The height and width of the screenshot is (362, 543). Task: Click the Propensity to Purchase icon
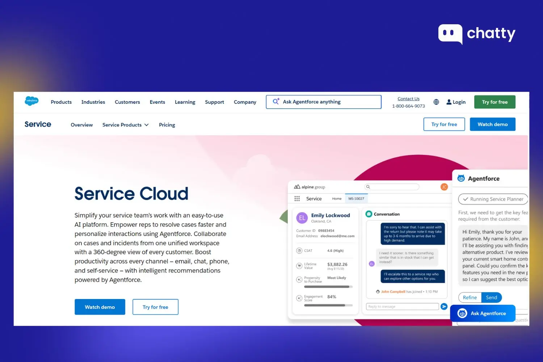[299, 279]
